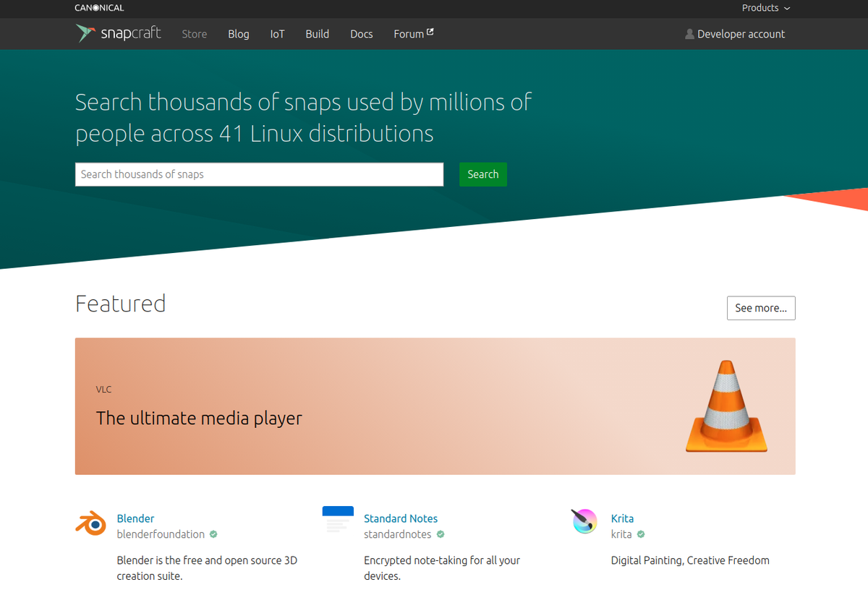Go to the Blog page
Screen dimensions: 868x600
click(239, 34)
